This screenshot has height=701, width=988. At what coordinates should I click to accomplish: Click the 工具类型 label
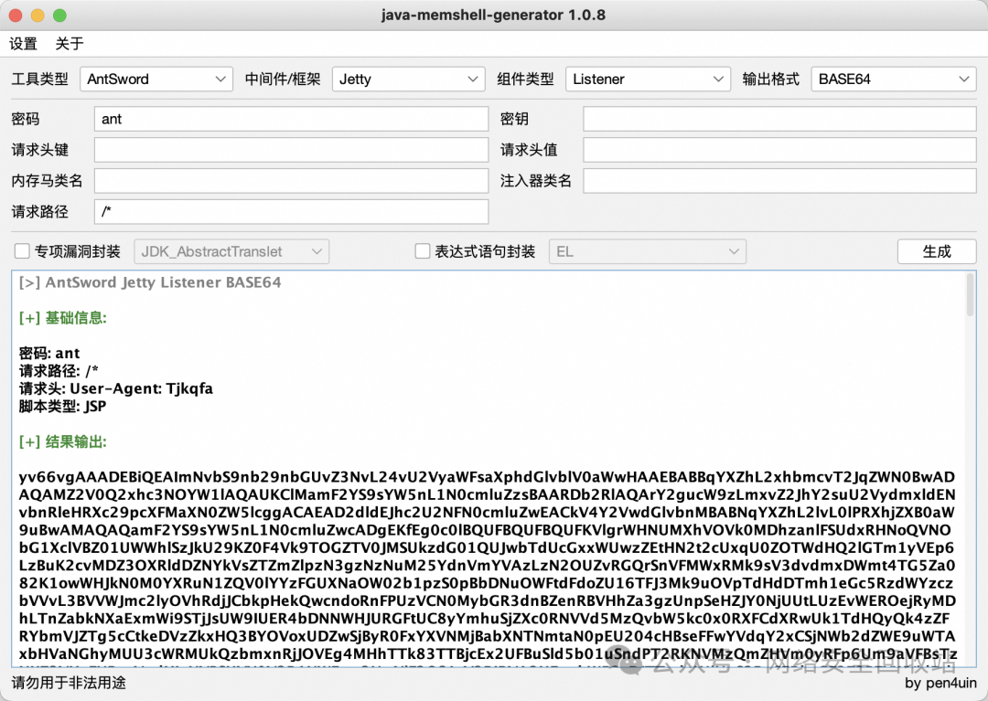tap(39, 80)
